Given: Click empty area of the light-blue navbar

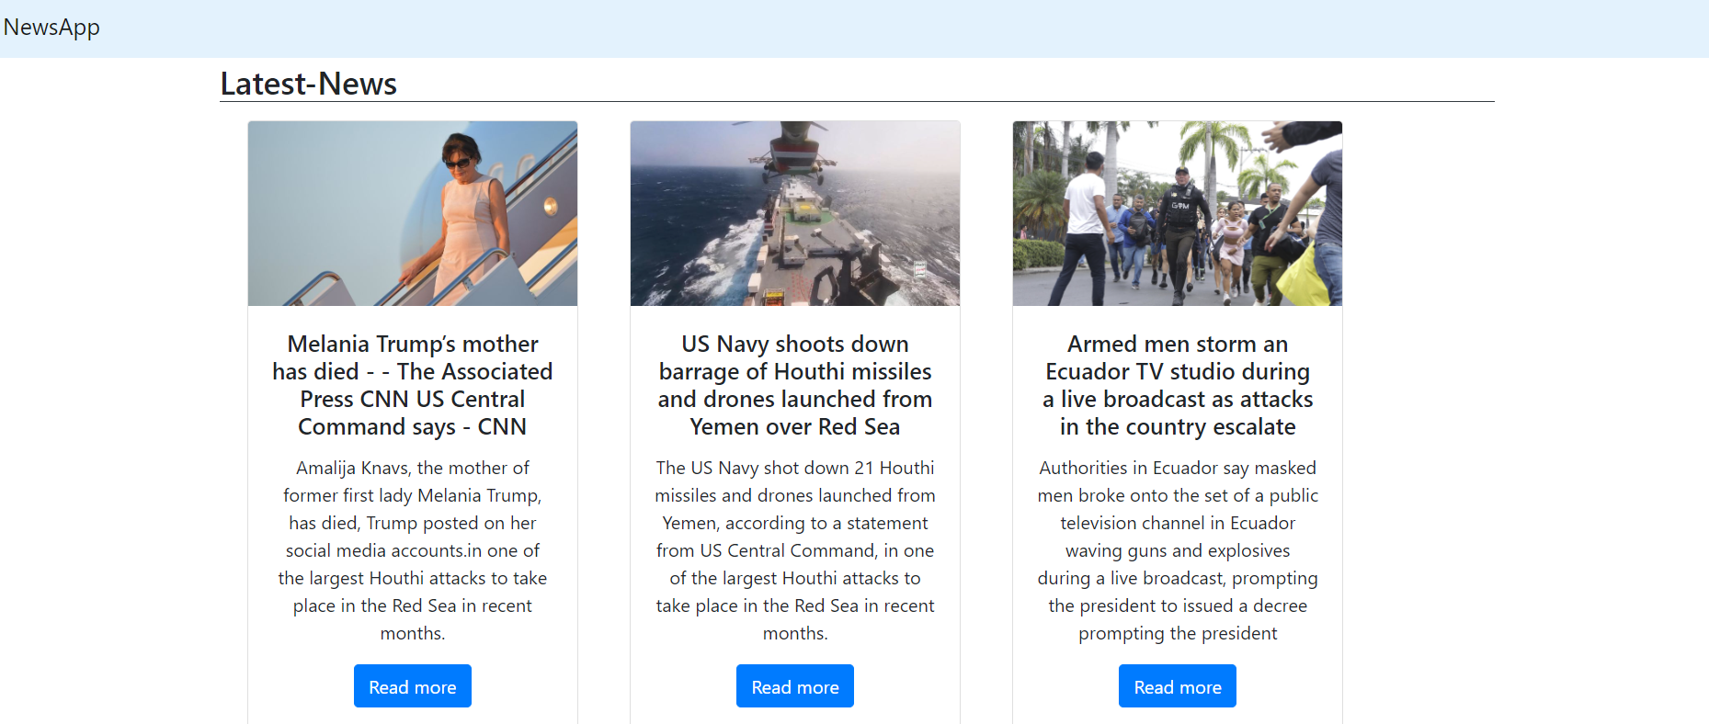Looking at the screenshot, I should [x=827, y=28].
